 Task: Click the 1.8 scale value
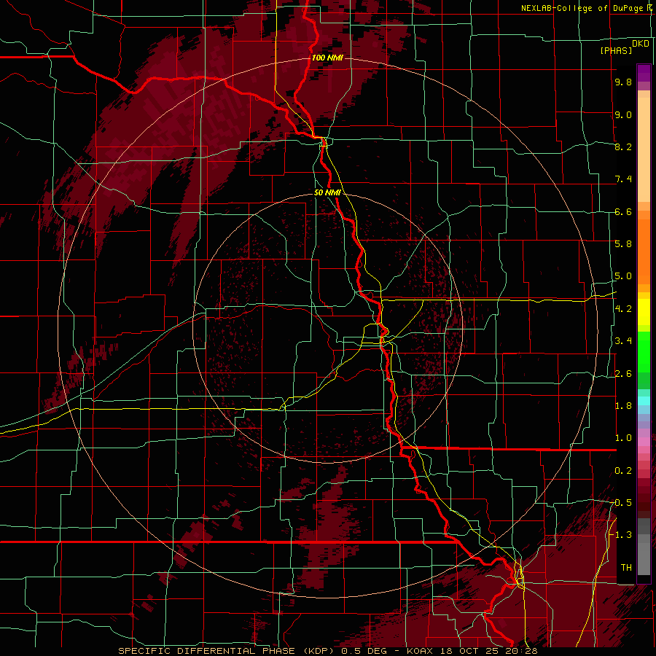623,406
